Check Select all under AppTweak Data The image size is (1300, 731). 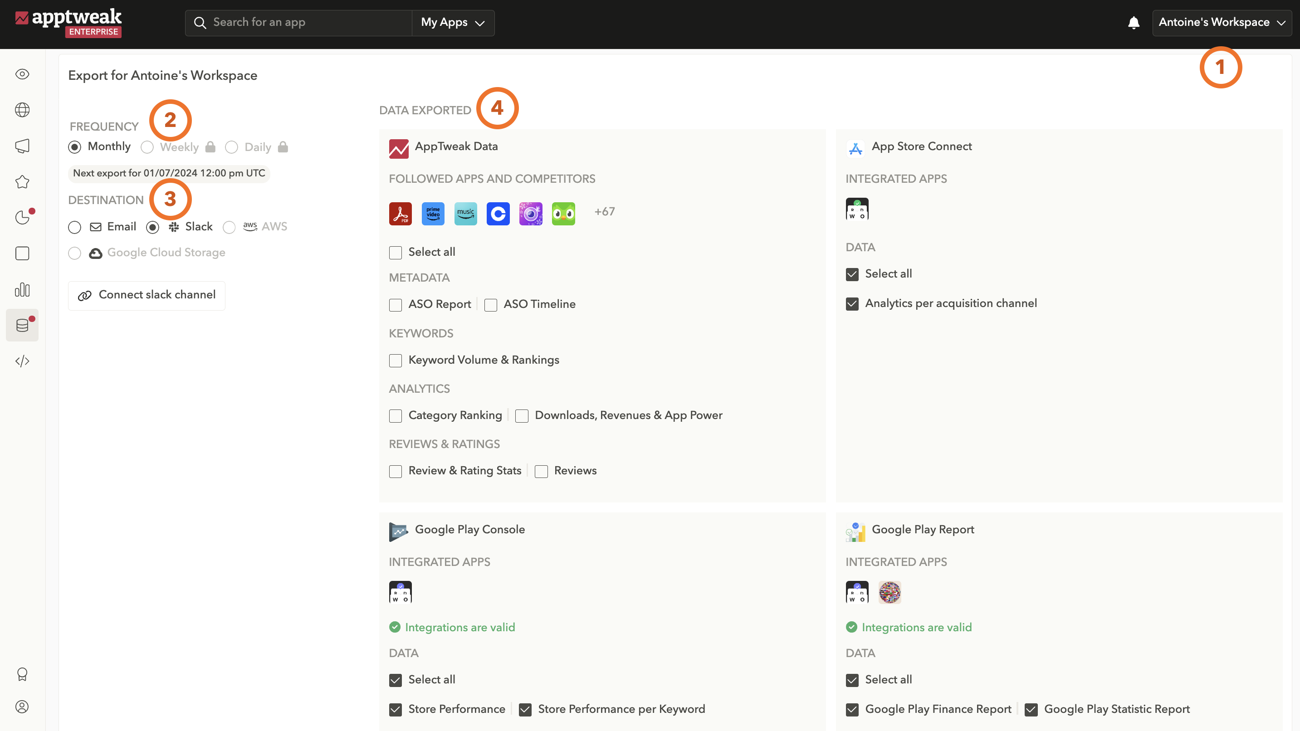(x=396, y=253)
